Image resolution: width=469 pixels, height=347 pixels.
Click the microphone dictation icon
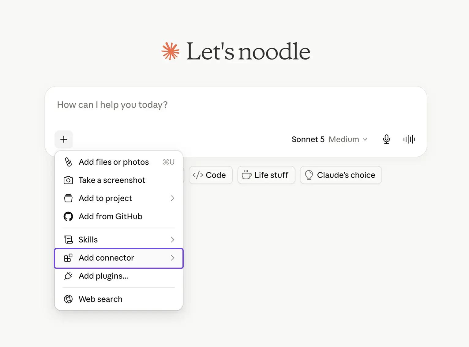[x=386, y=139]
